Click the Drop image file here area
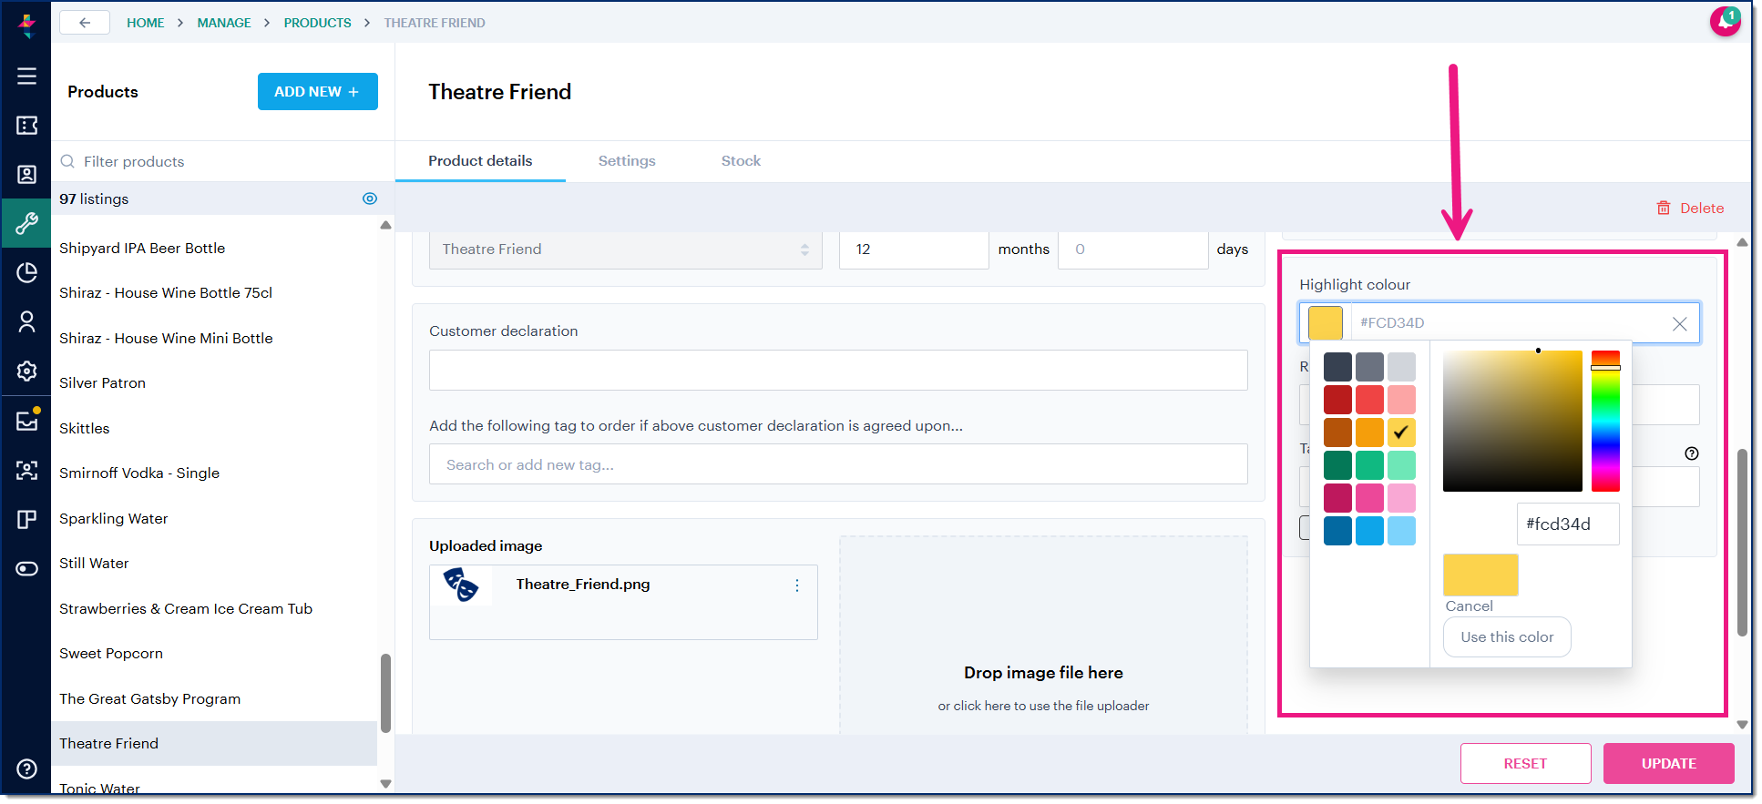 [1043, 636]
